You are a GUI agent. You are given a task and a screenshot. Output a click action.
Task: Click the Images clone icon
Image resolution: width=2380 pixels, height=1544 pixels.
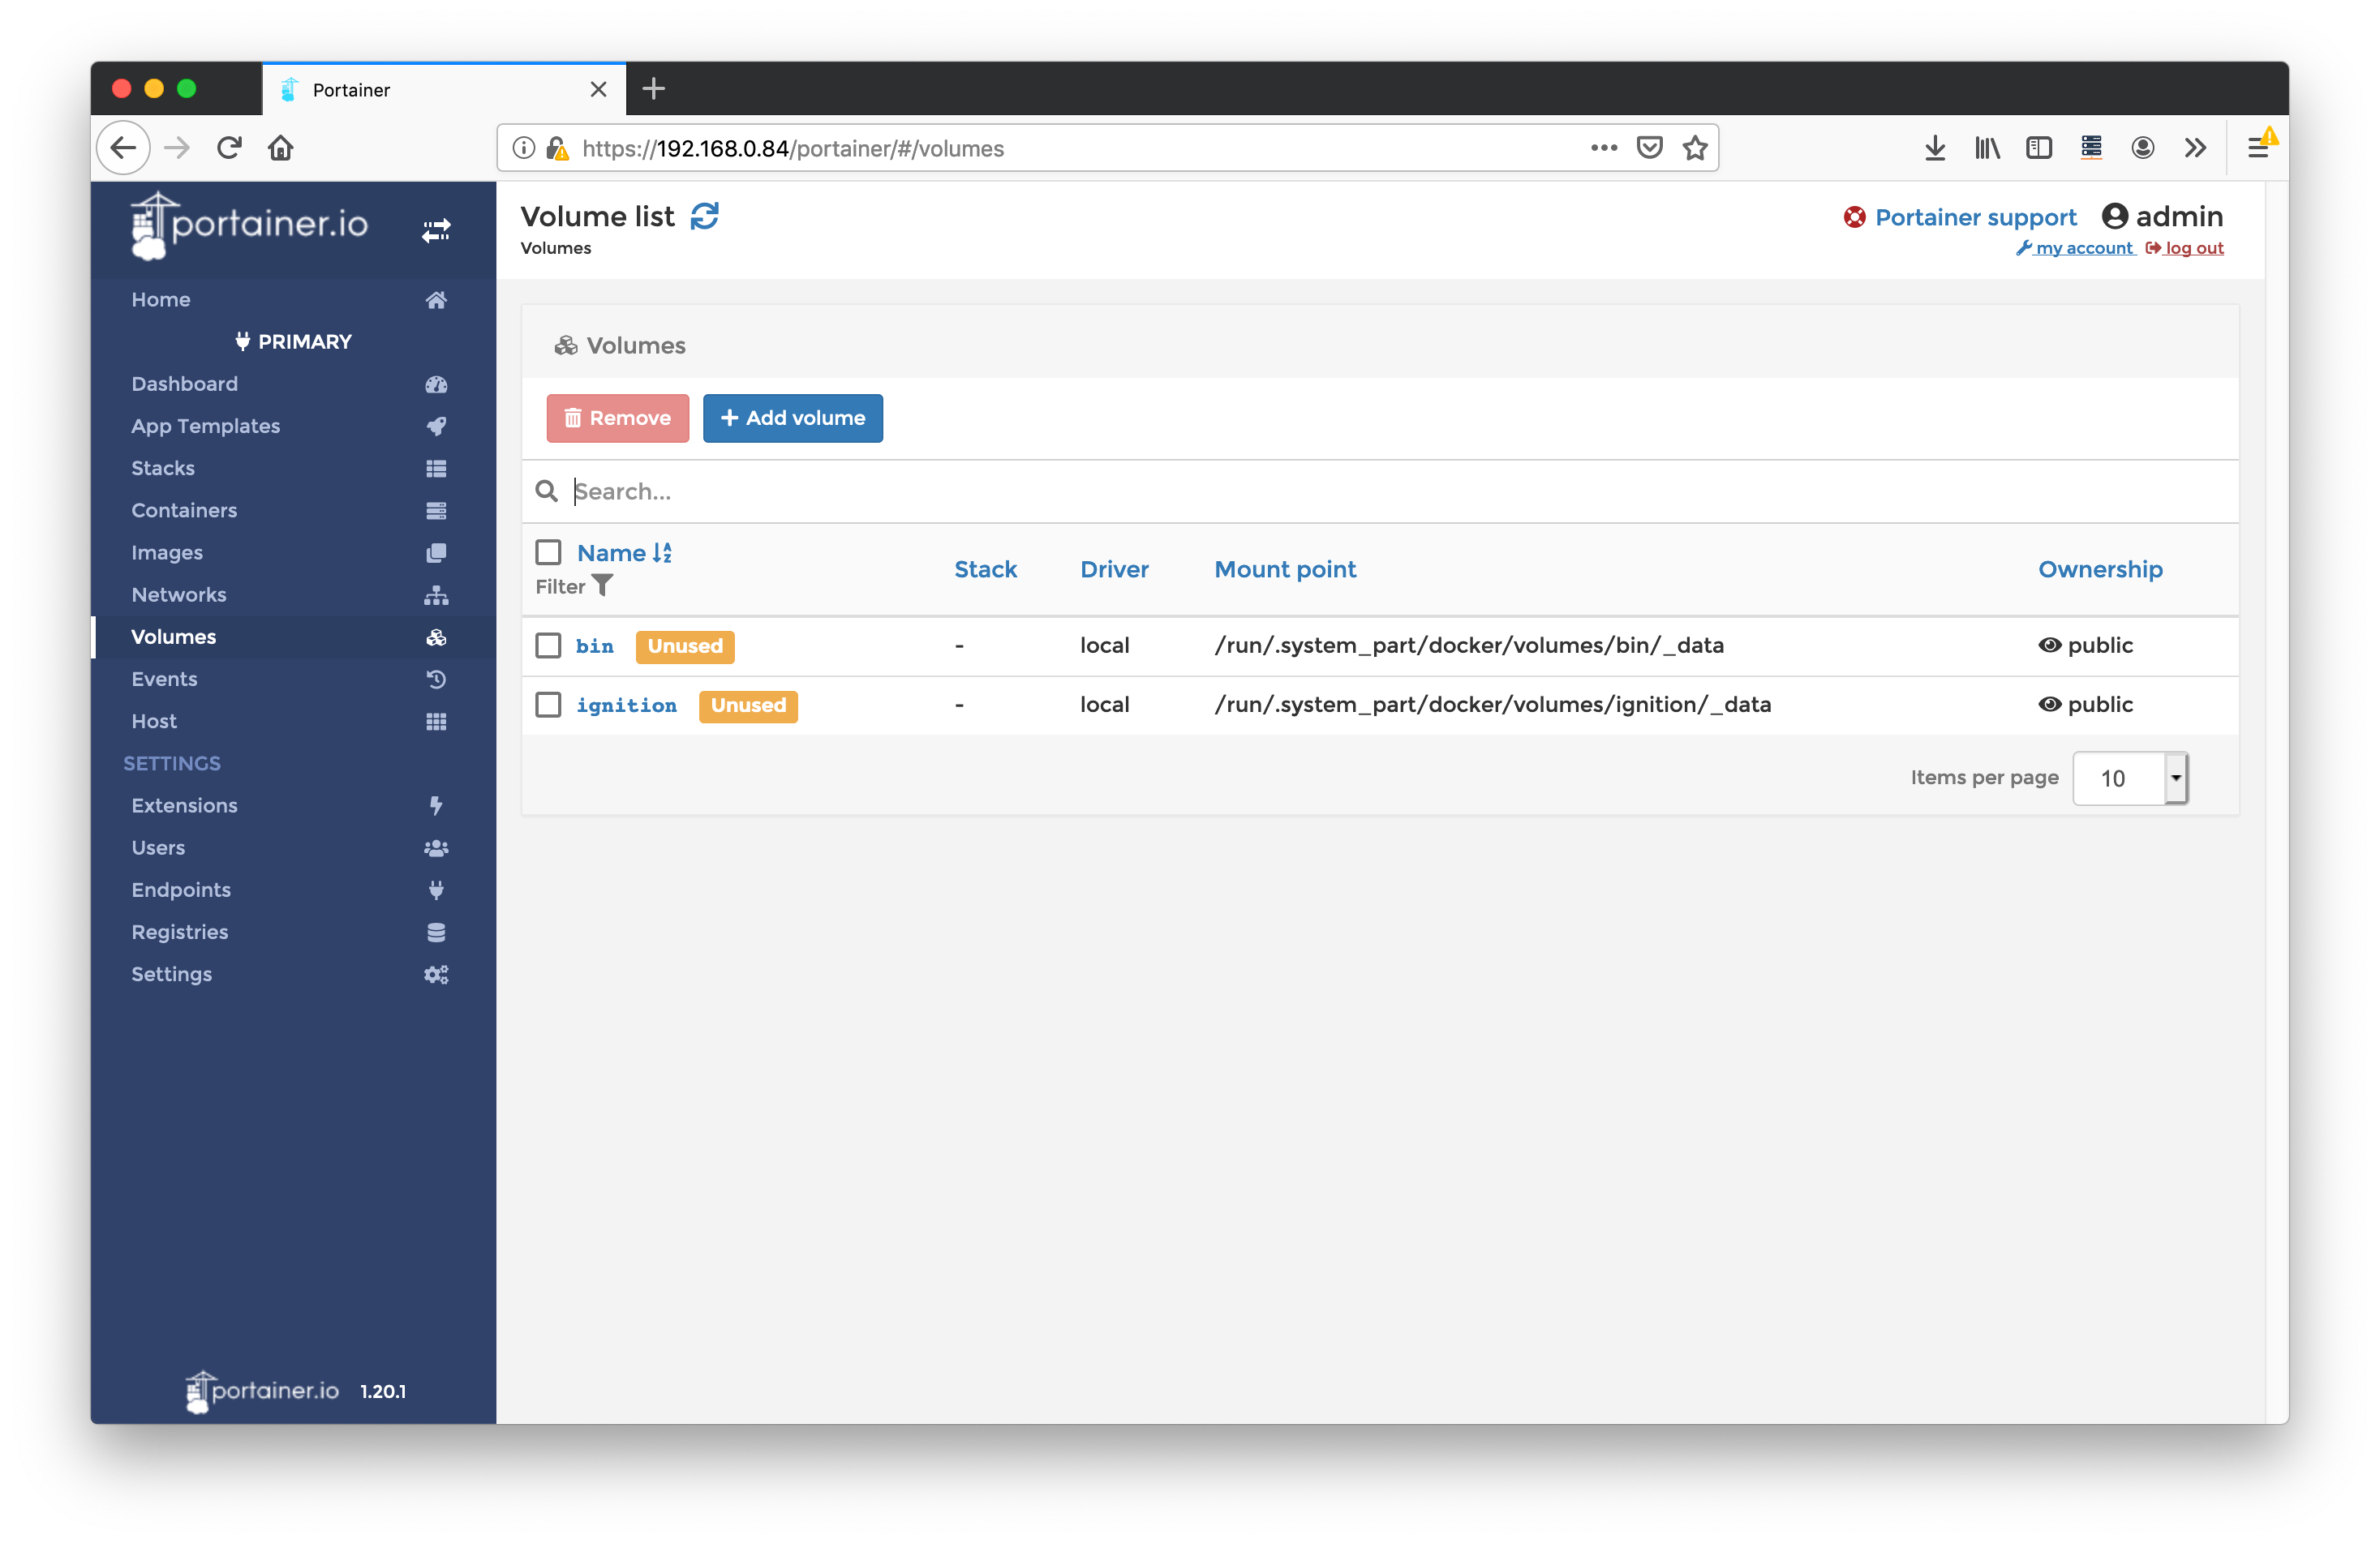[436, 552]
